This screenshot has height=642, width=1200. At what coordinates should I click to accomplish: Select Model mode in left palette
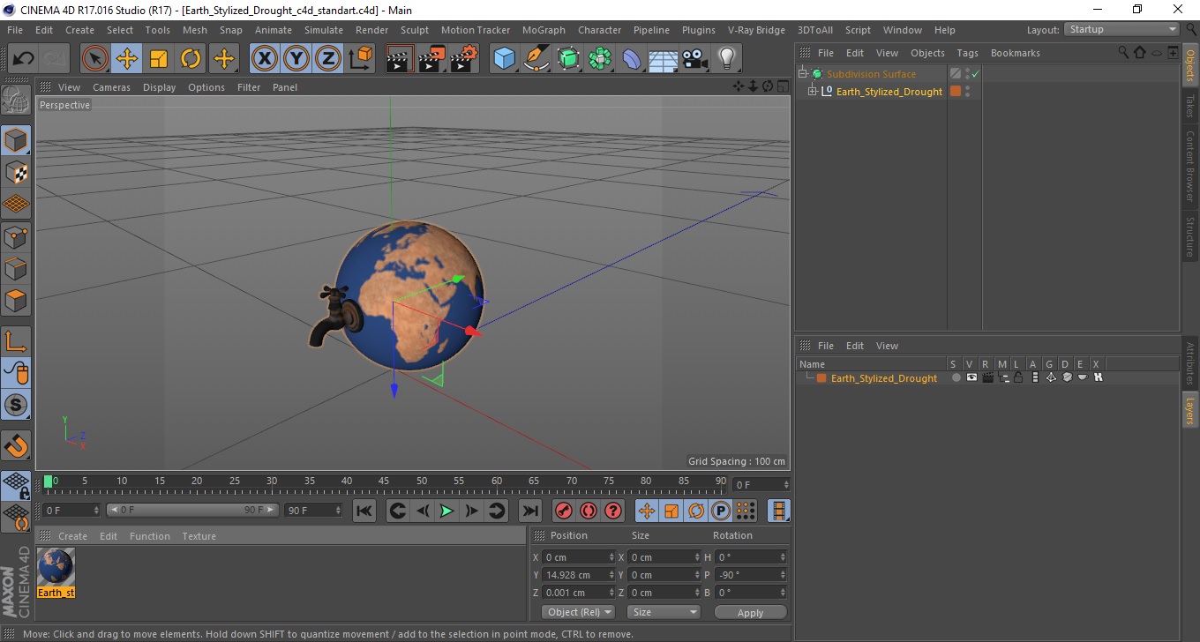[16, 139]
